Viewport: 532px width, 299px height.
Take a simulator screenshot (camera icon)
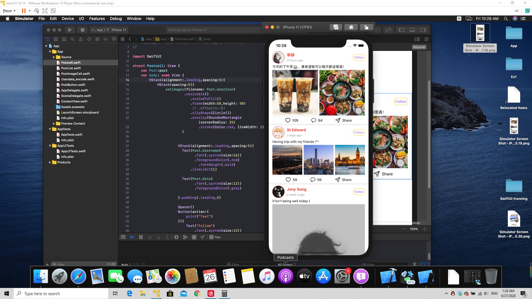336,27
